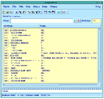104x99 pixels.
Task: Click the greyed floppy disk save icon
Action: (x=12, y=12)
